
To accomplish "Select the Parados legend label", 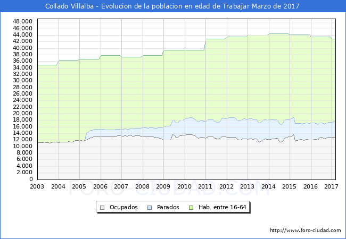I will click(x=168, y=207).
